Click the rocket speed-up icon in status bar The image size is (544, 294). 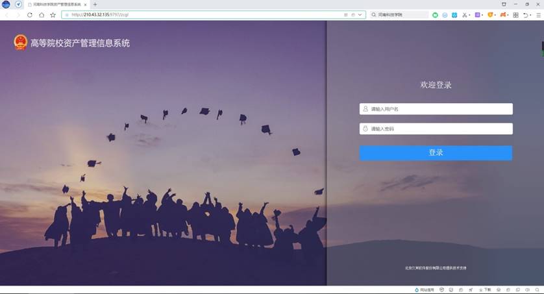click(471, 290)
